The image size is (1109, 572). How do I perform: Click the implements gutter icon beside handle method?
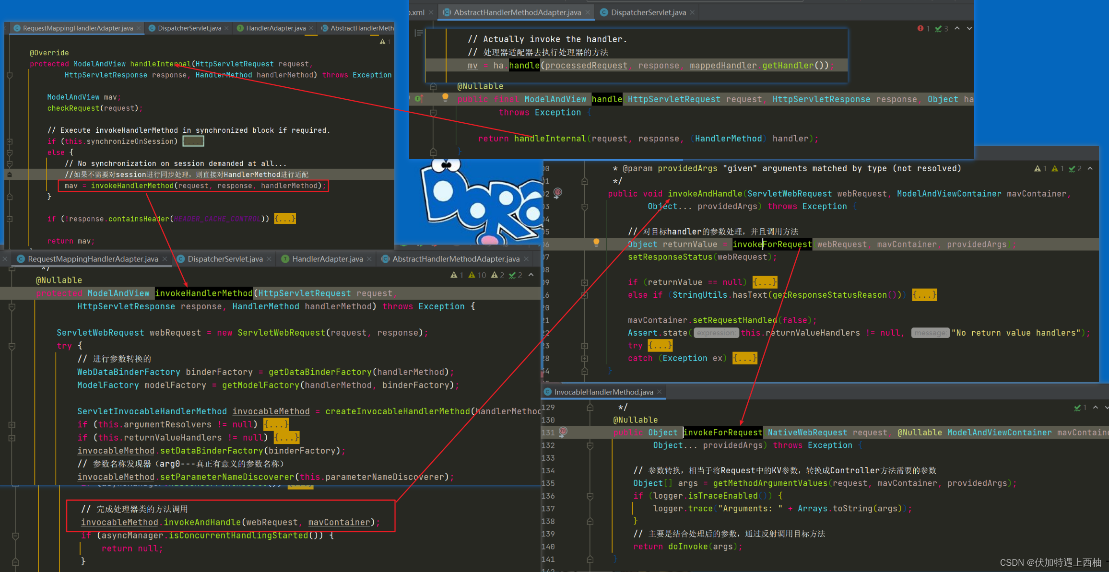click(x=419, y=99)
